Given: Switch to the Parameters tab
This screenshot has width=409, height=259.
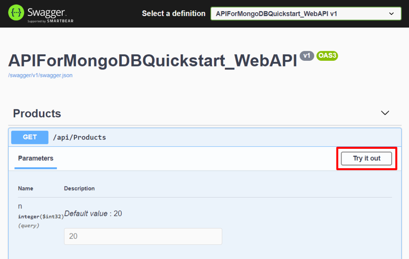Looking at the screenshot, I should 35,158.
